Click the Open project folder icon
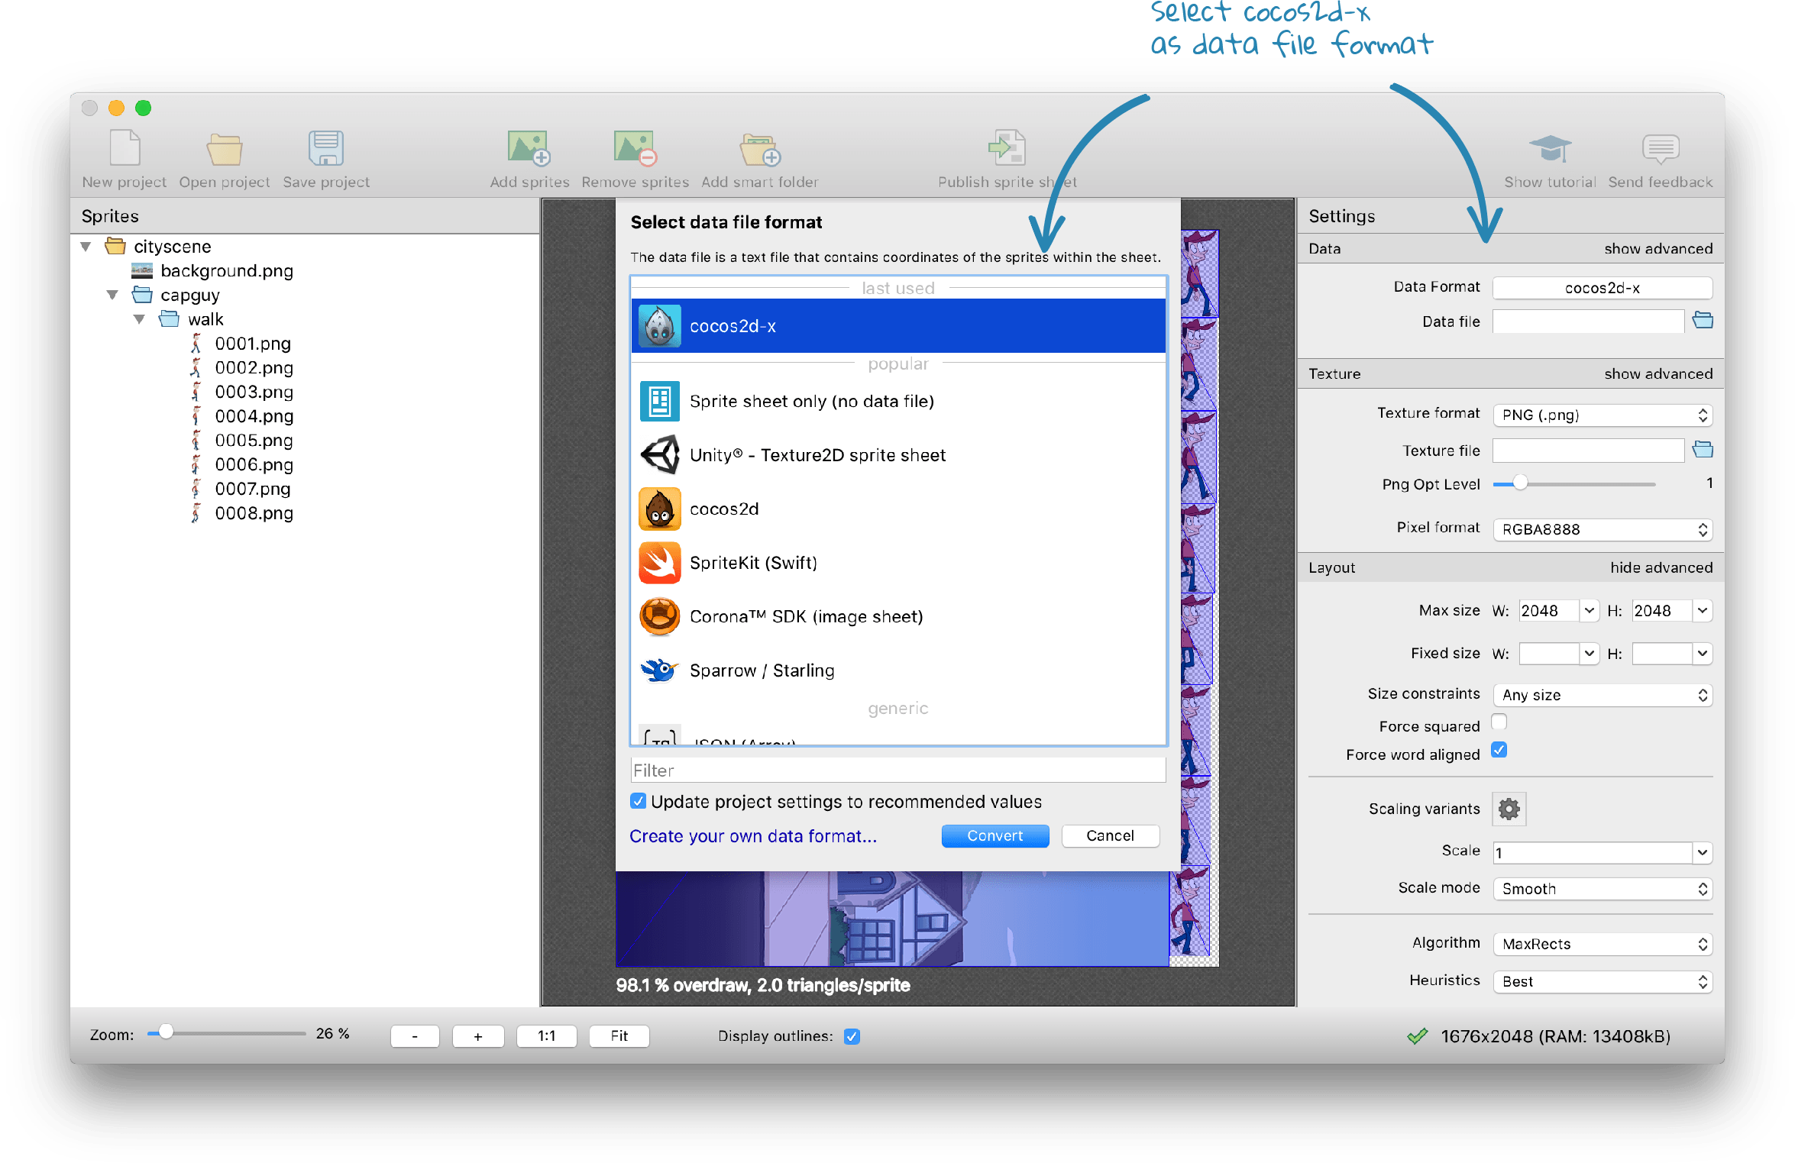The width and height of the screenshot is (1795, 1163). pyautogui.click(x=225, y=149)
